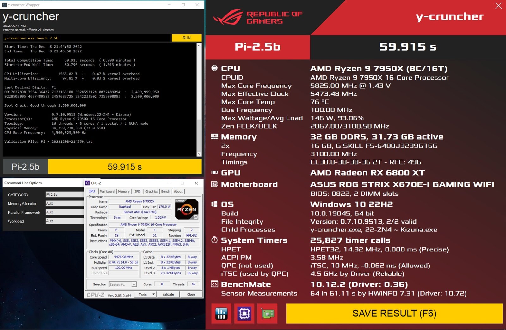Click the GPU section icon in BenchMate
The height and width of the screenshot is (330, 506).
pos(214,172)
